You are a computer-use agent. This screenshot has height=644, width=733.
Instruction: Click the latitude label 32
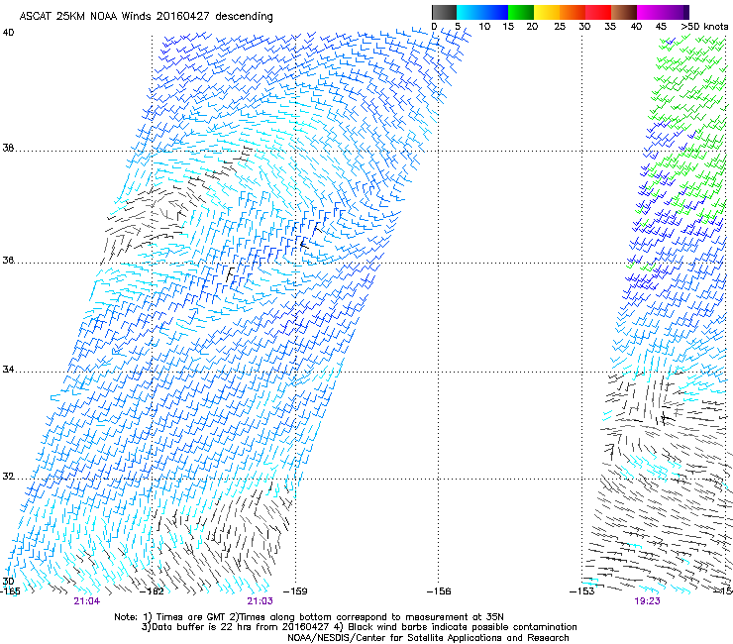tap(8, 477)
